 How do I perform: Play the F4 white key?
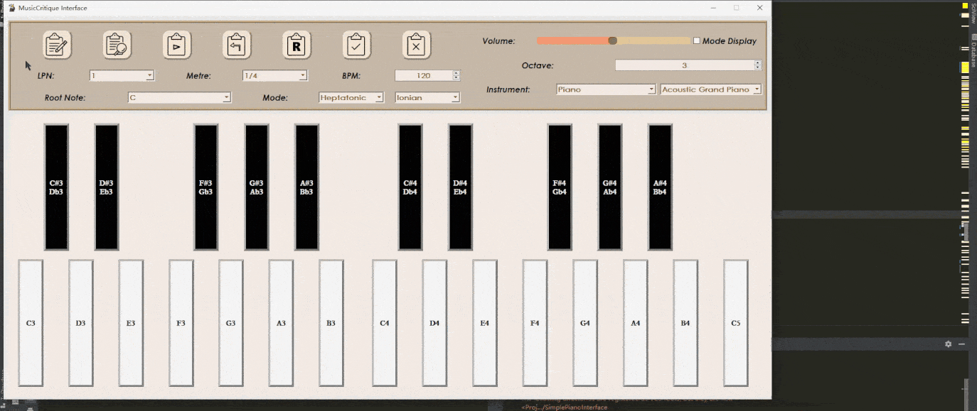pos(535,323)
